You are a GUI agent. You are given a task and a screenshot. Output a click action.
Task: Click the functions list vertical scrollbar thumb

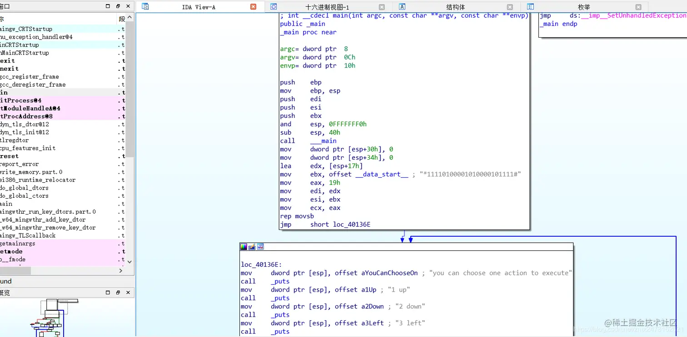tap(130, 88)
